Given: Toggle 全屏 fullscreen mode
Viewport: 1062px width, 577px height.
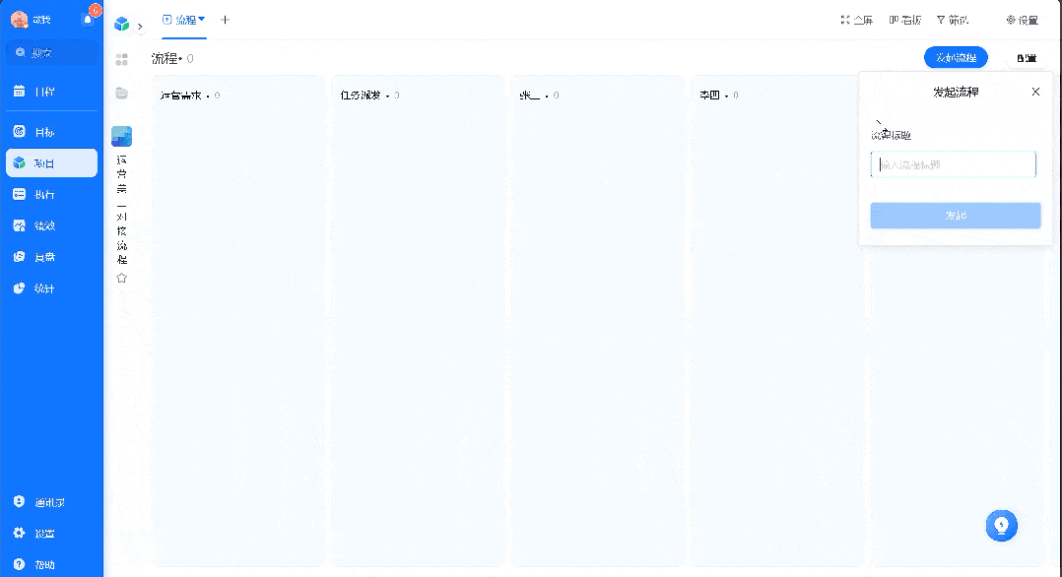Looking at the screenshot, I should pyautogui.click(x=858, y=19).
